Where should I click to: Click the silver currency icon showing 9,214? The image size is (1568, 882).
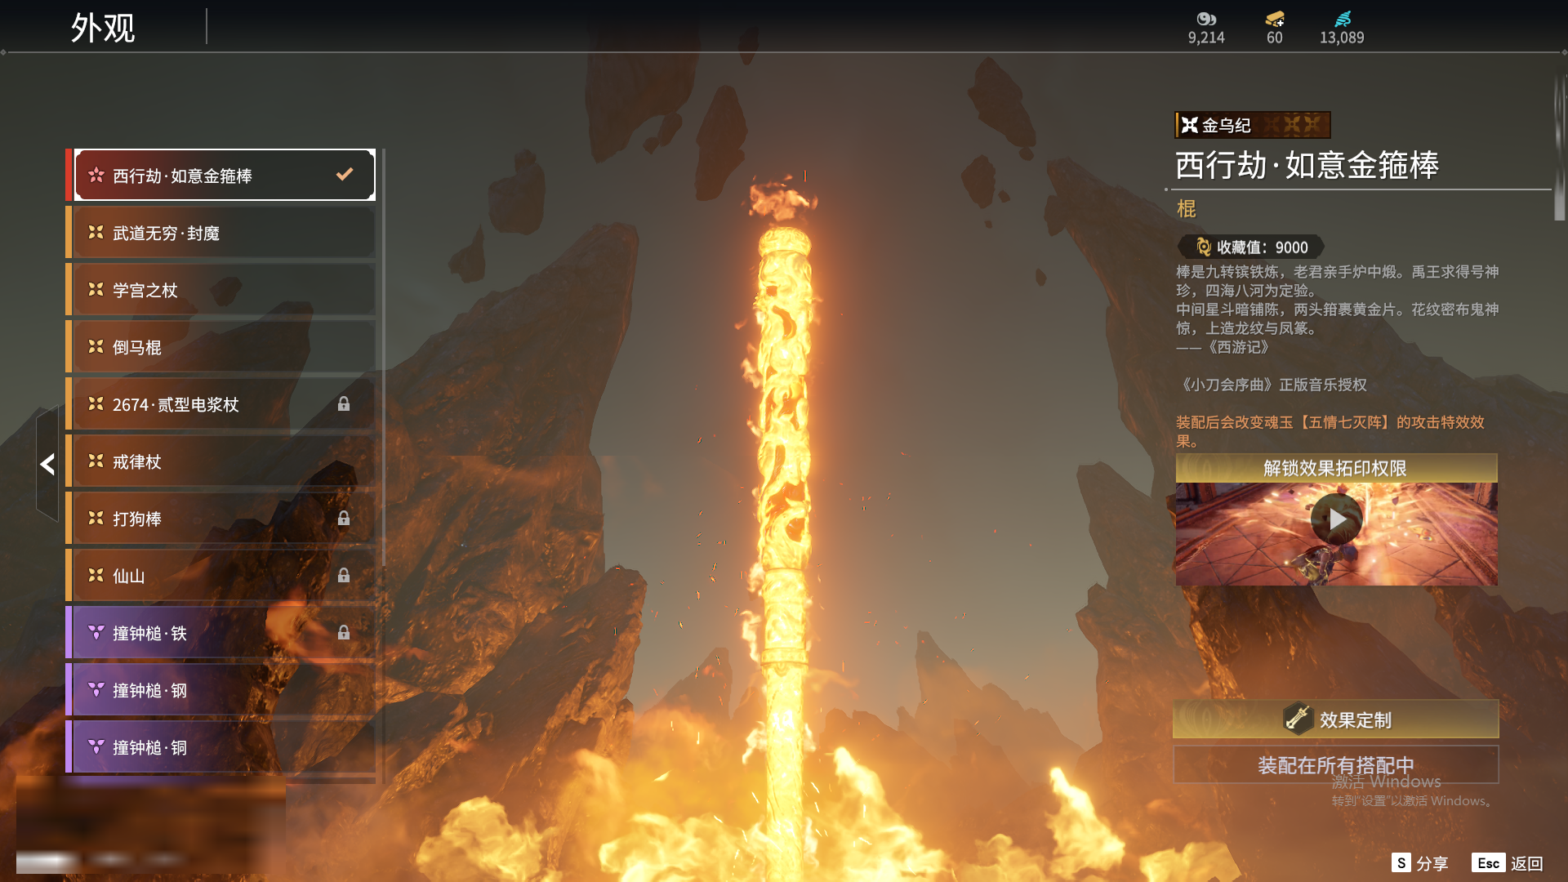pos(1206,19)
